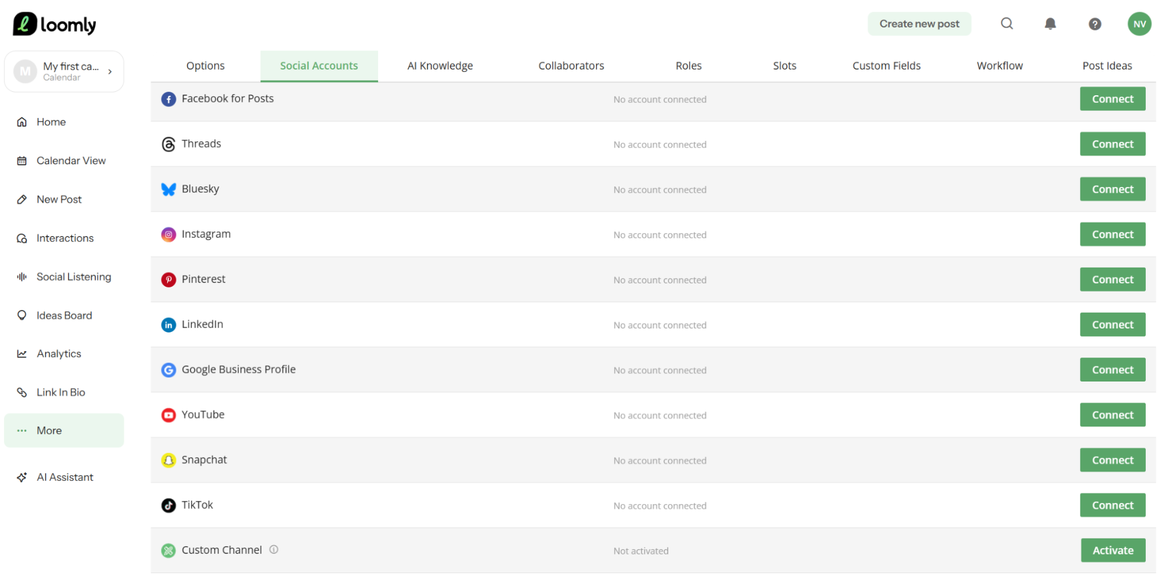Viewport: 1168px width, 586px height.
Task: Click the Link In Bio chain icon
Action: (22, 393)
